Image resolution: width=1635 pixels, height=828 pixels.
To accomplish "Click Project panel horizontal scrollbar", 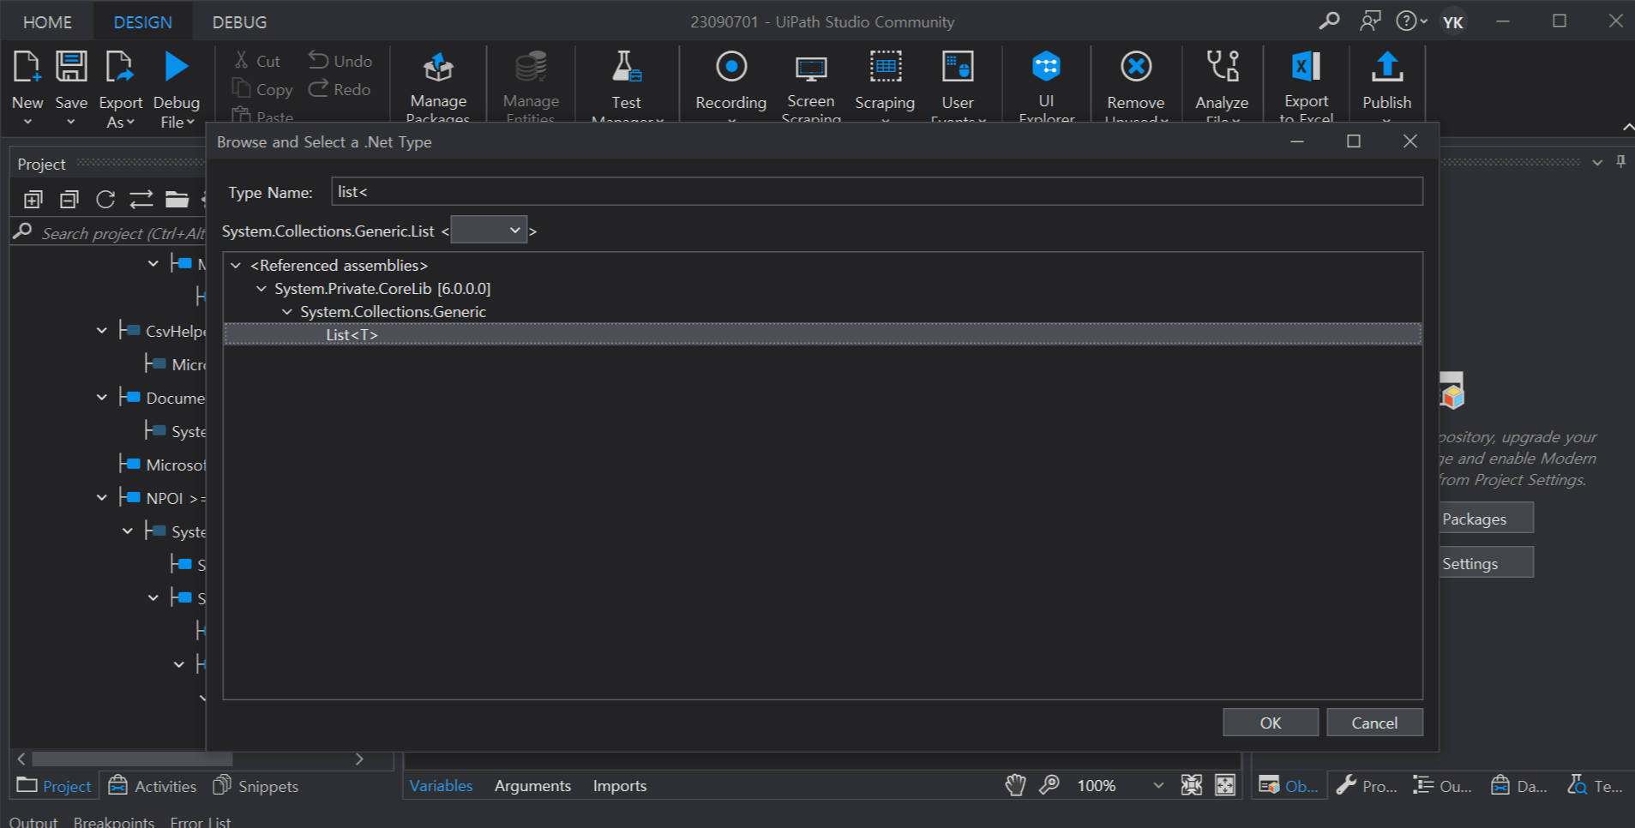I will [x=132, y=759].
